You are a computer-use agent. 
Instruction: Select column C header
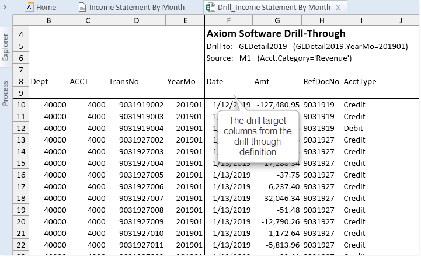point(88,20)
